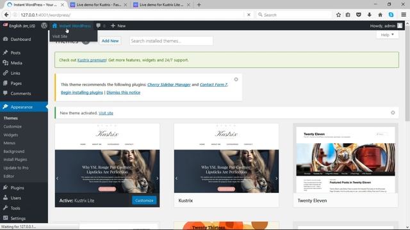Open the Menus submenu item

point(10,143)
